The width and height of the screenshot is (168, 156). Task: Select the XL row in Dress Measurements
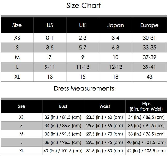click(84, 151)
